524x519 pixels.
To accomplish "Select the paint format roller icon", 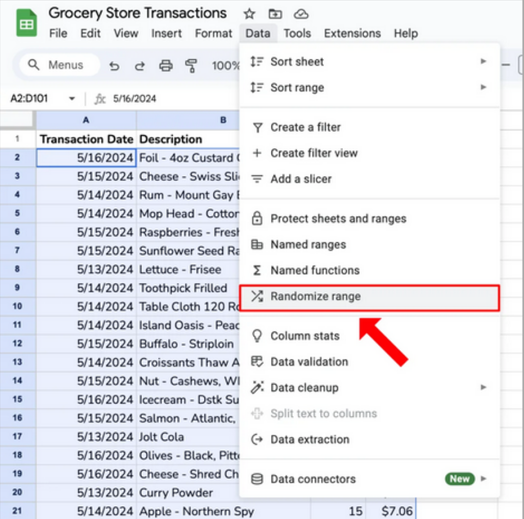I will (191, 65).
